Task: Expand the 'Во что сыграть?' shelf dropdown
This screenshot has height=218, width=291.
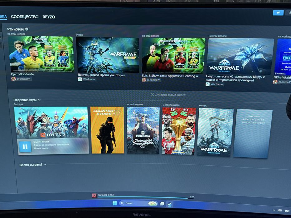Action: pos(45,164)
